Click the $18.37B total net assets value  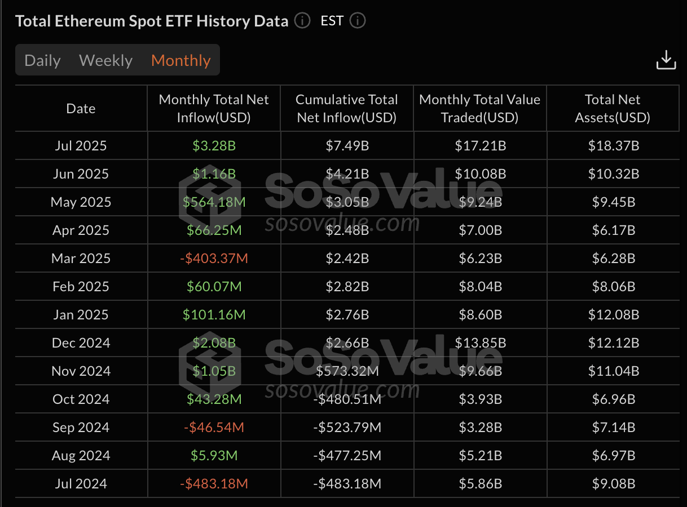(613, 146)
